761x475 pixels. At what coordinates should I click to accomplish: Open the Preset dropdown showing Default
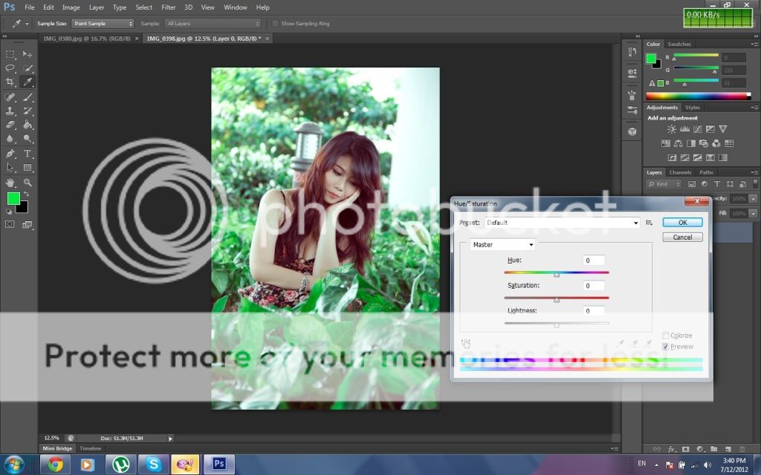[x=563, y=223]
